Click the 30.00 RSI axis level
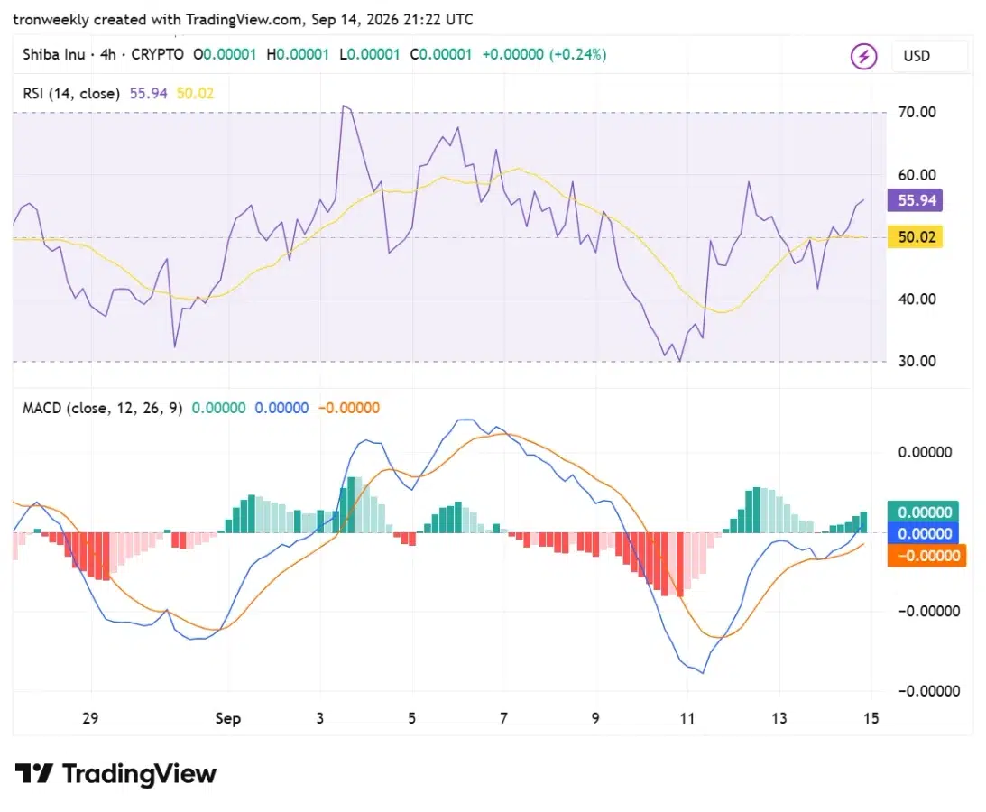 click(917, 361)
